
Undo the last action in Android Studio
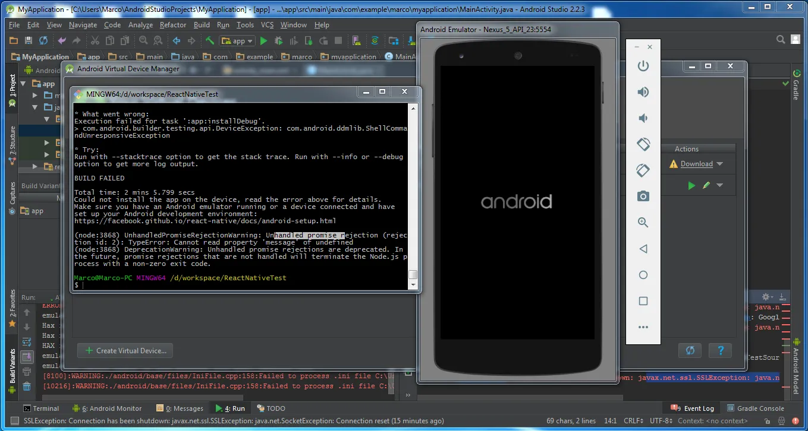click(x=62, y=41)
